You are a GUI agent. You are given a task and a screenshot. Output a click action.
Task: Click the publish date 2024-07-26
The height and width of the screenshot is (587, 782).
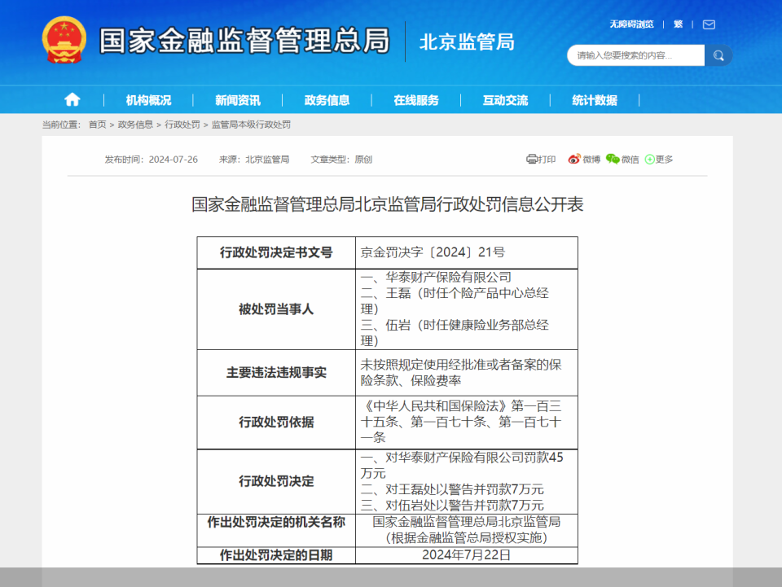[x=173, y=160]
